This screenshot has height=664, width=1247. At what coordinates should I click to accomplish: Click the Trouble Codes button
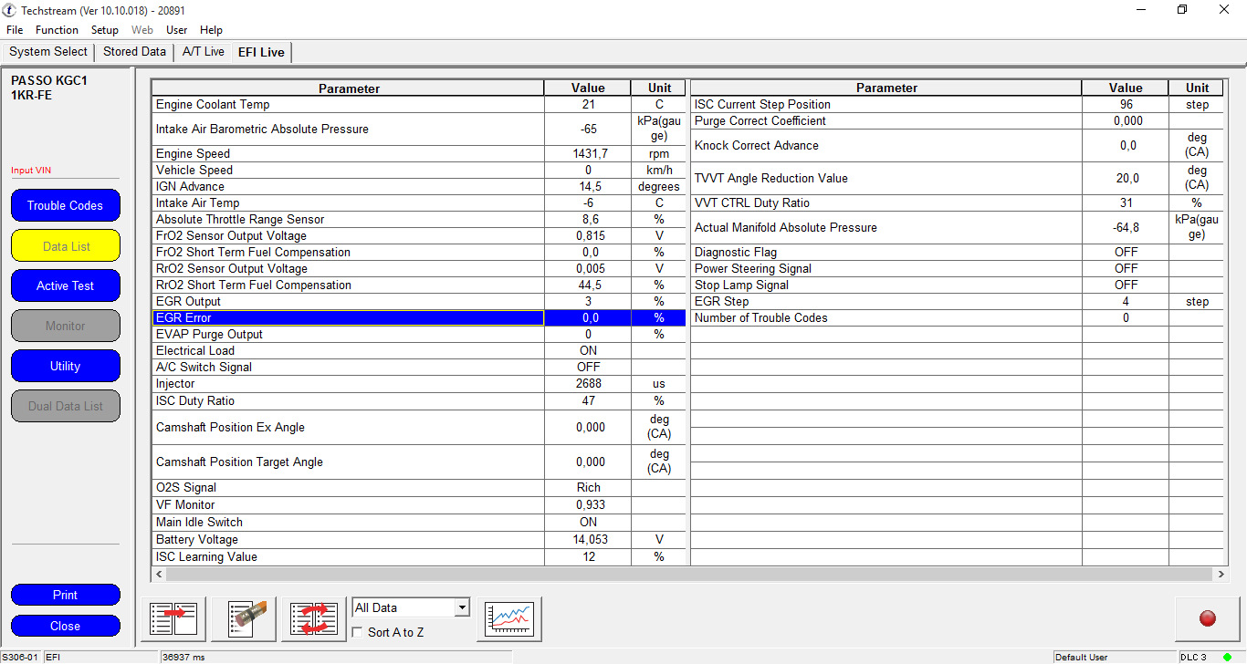66,205
